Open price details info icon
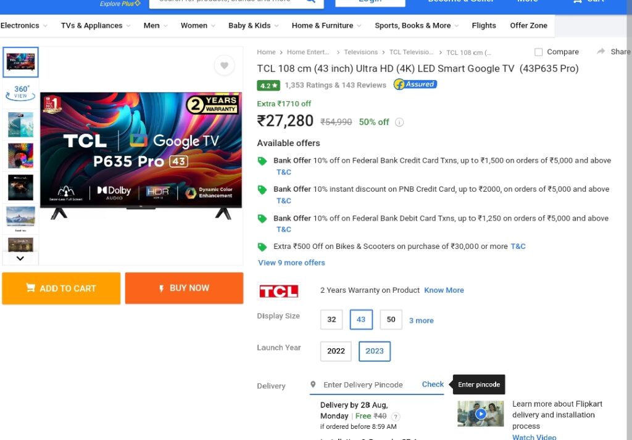 (x=399, y=123)
